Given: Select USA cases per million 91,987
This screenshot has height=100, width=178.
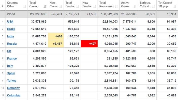Looking at the screenshot, I should tap(172, 22).
